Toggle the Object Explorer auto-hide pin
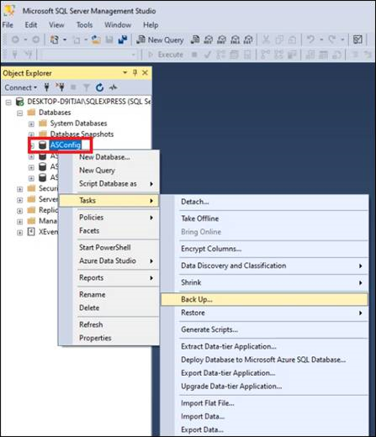Image resolution: width=376 pixels, height=437 pixels. point(135,73)
